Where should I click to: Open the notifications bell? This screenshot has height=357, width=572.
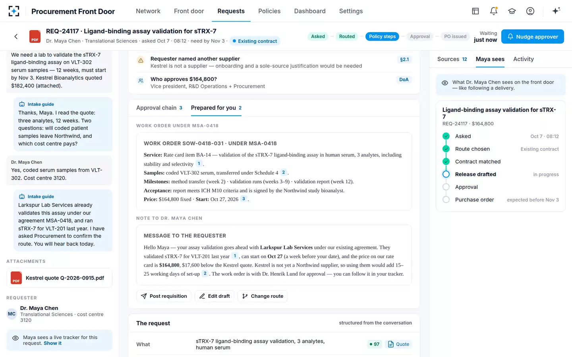494,11
